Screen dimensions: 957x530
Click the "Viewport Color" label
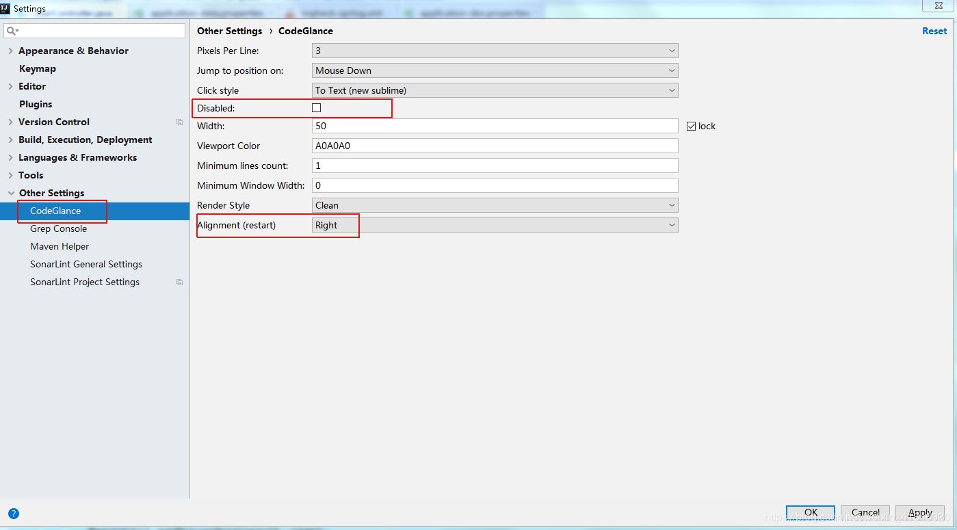pos(228,146)
